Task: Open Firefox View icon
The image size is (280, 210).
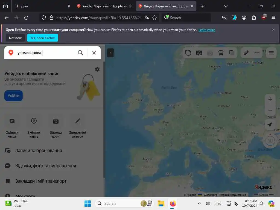Action: click(5, 6)
